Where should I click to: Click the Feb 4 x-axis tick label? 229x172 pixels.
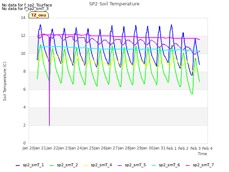(x=207, y=148)
